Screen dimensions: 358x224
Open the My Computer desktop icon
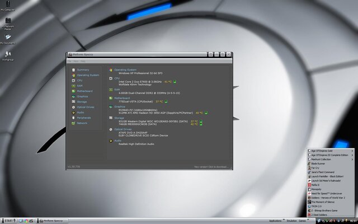tap(8, 6)
